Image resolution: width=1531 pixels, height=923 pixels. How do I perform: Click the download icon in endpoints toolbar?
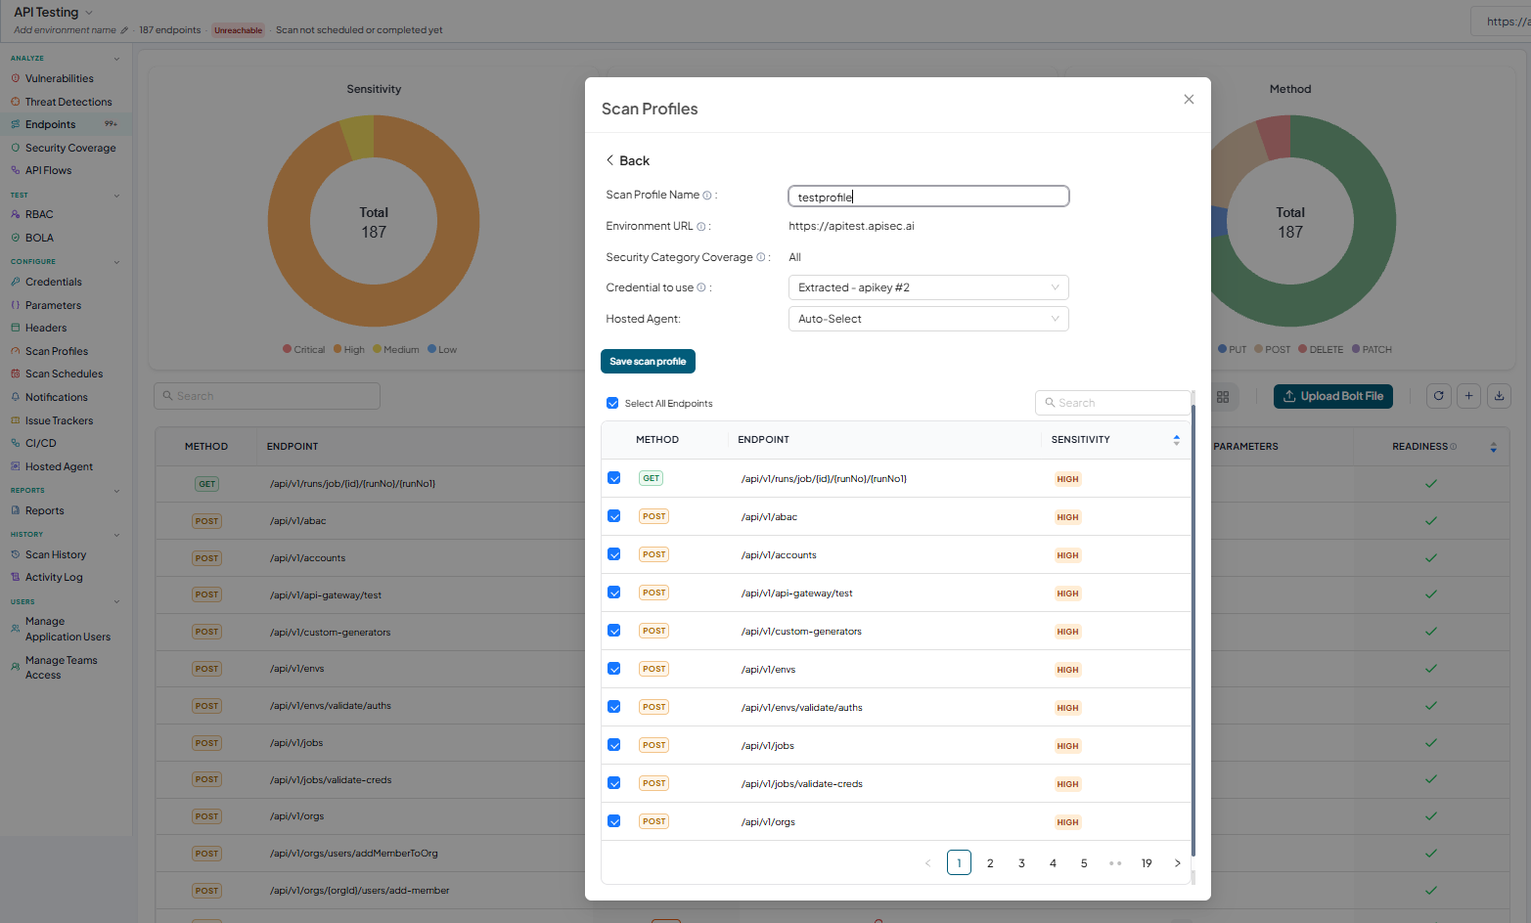1499,396
